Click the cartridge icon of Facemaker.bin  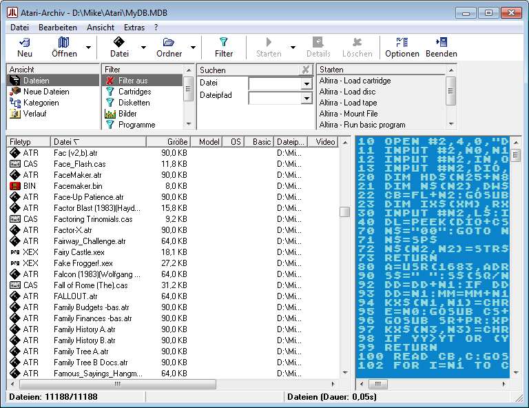(15, 186)
